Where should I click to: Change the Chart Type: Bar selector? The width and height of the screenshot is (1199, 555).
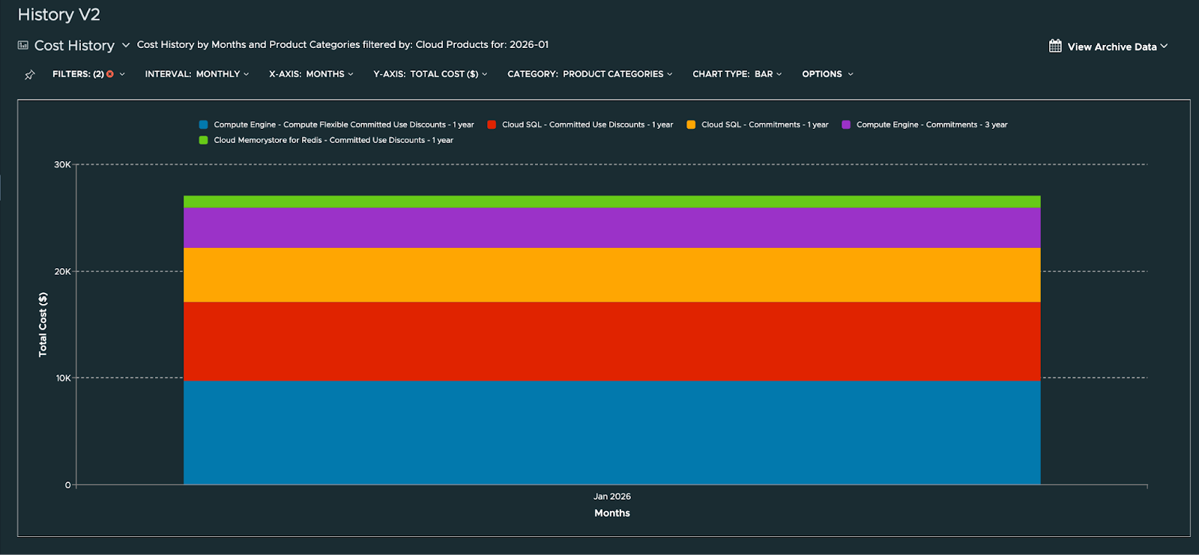tap(737, 74)
